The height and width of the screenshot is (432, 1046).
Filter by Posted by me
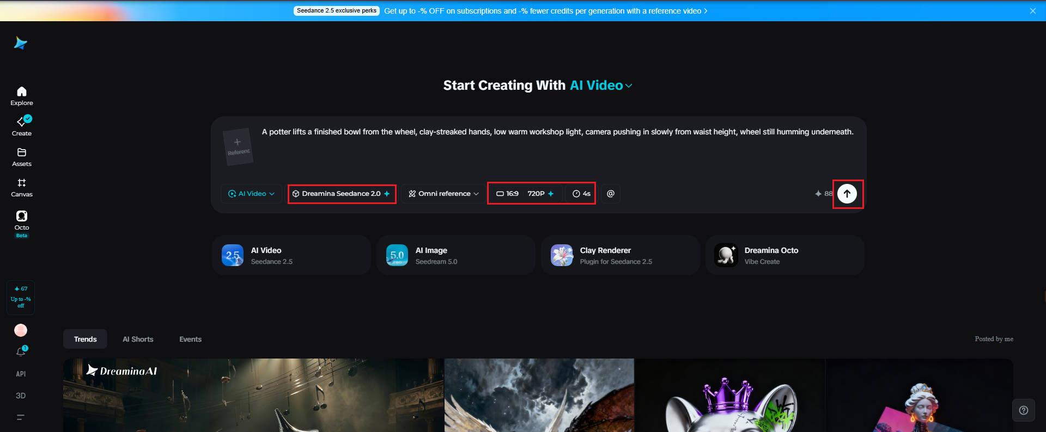point(994,339)
